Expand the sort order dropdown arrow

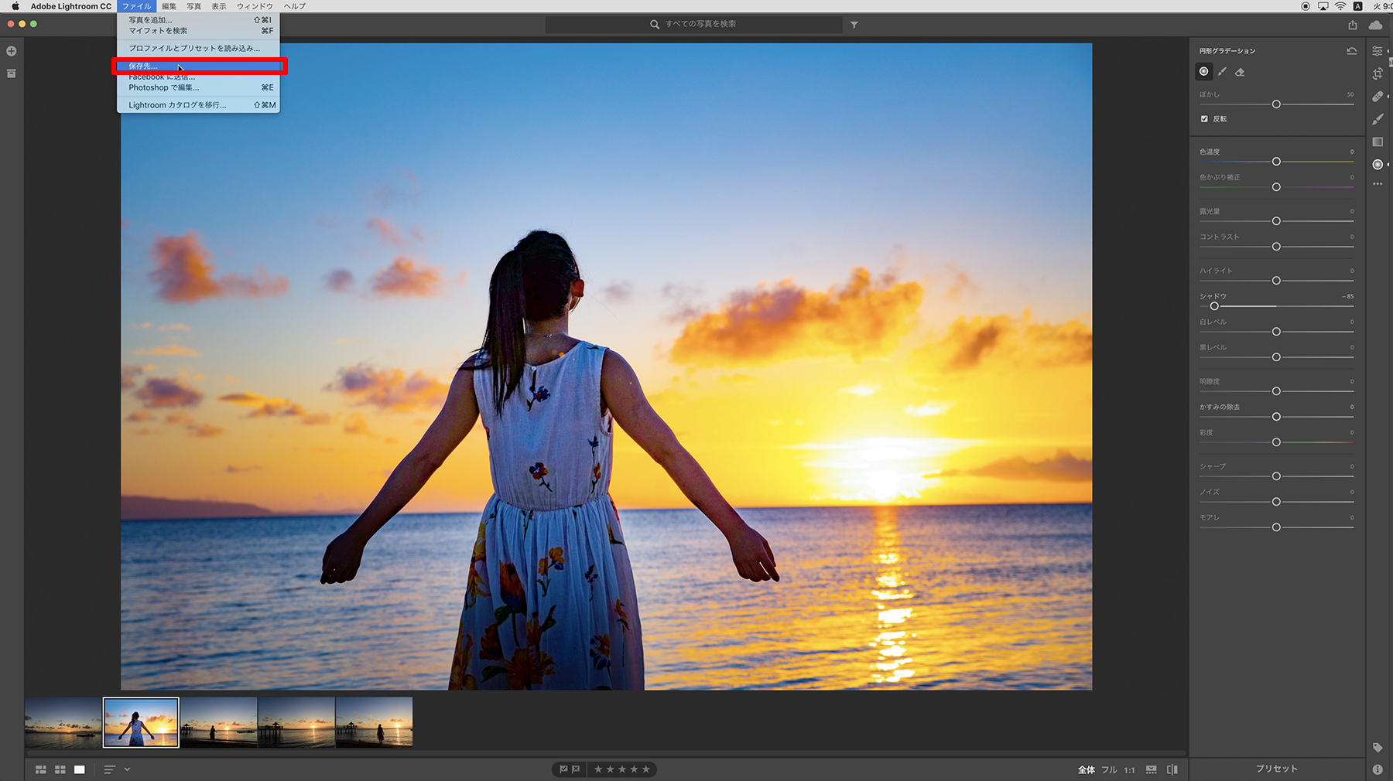[x=127, y=769]
